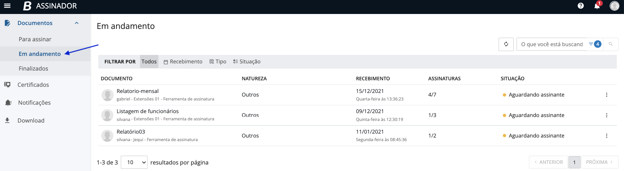Go to Para assinar in sidebar
624x171 pixels.
click(35, 39)
